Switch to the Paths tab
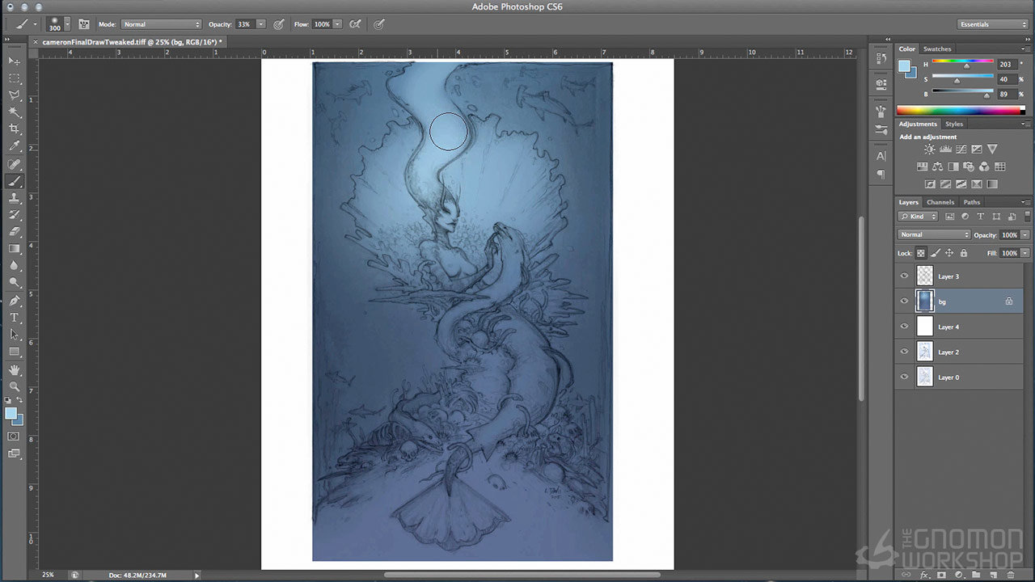Image resolution: width=1035 pixels, height=582 pixels. [972, 202]
